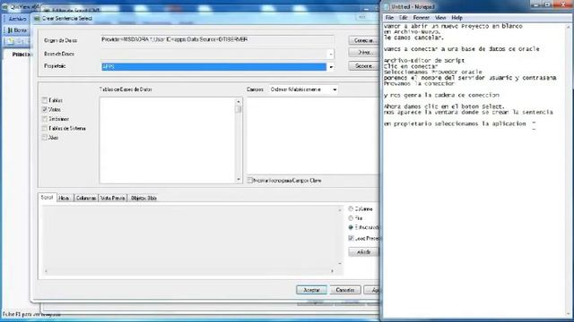
Task: Click Notepad line 'en propietario seleccionamos la aplicacion'
Action: [x=455, y=124]
